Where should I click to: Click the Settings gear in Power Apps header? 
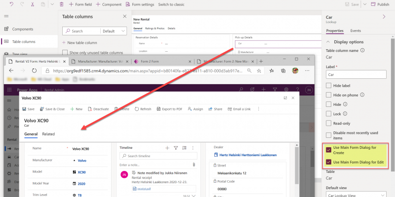[286, 90]
